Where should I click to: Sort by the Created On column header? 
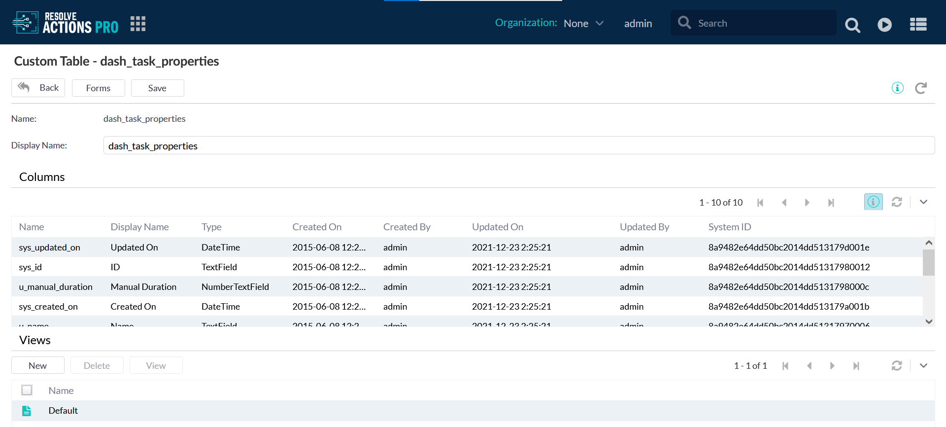click(317, 227)
